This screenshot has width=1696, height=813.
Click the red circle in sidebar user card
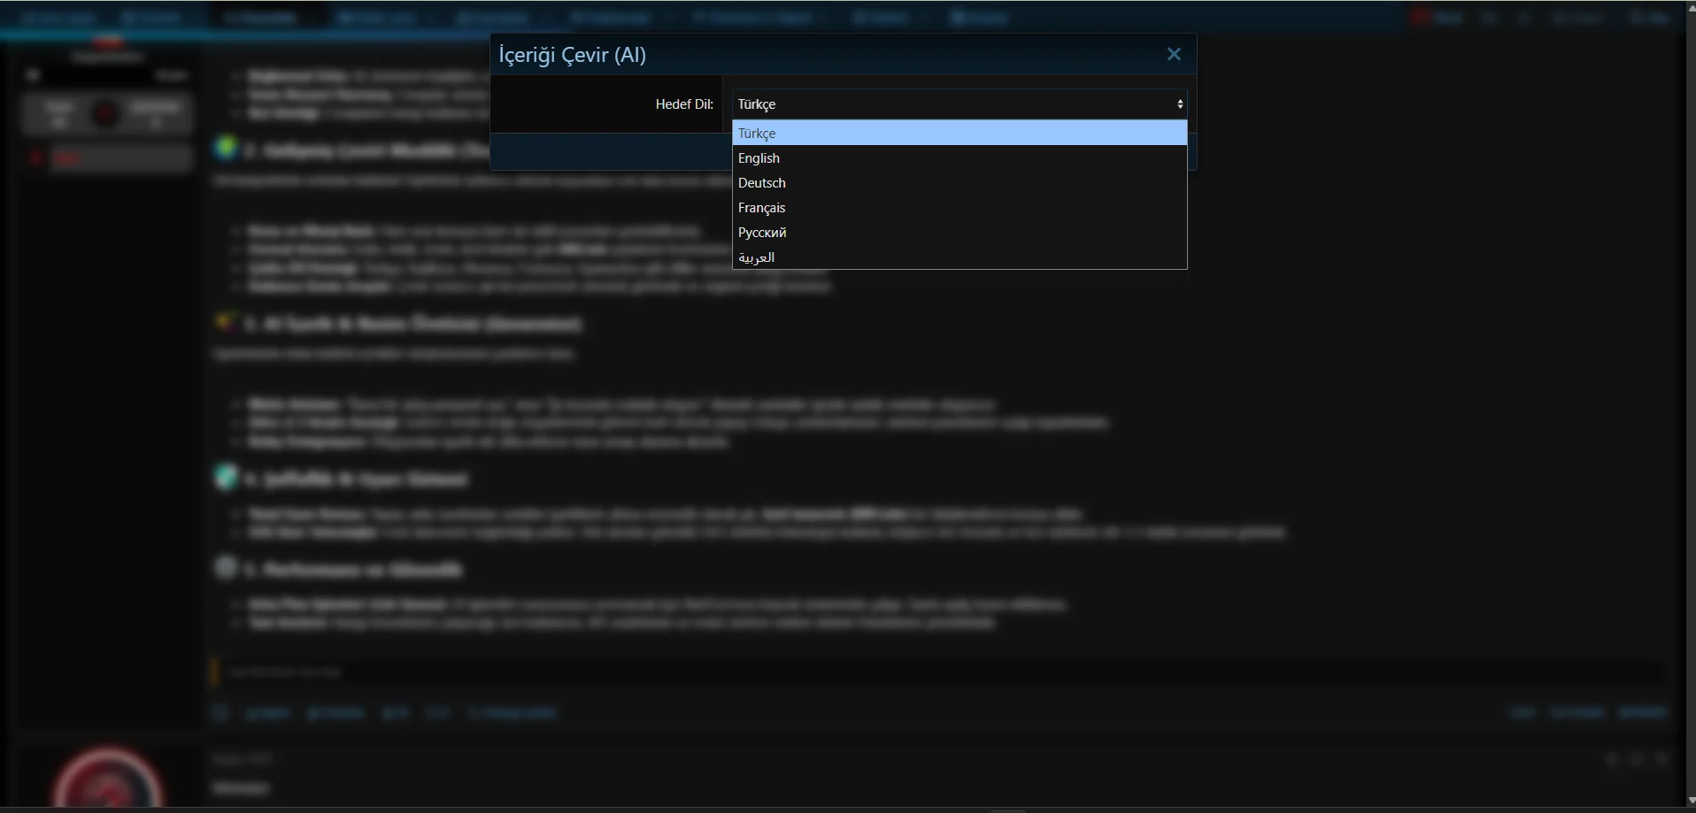click(105, 114)
